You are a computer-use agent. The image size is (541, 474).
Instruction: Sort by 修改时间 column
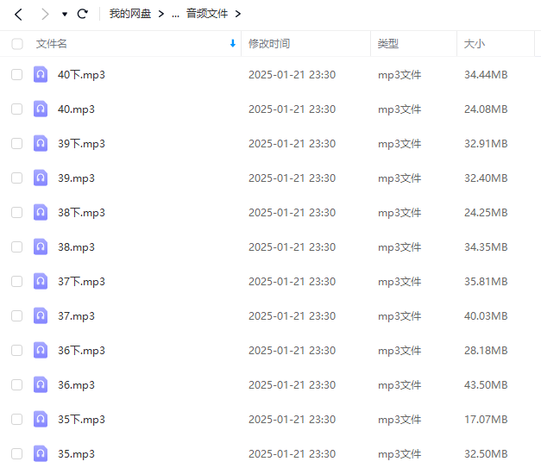click(269, 44)
